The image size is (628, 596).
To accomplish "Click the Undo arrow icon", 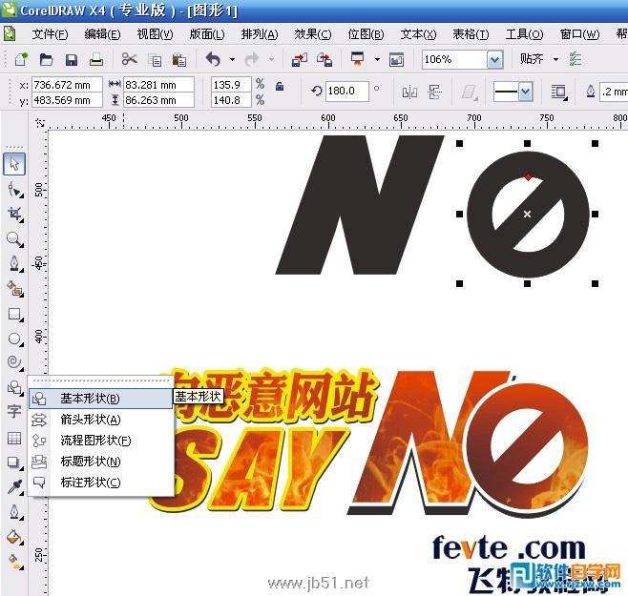I will click(x=213, y=60).
